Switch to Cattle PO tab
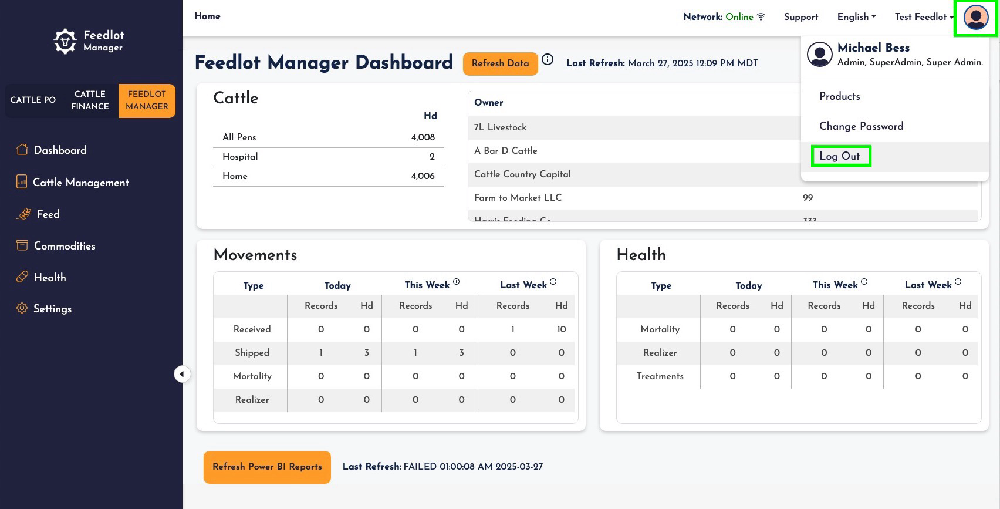The height and width of the screenshot is (509, 1000). point(33,100)
